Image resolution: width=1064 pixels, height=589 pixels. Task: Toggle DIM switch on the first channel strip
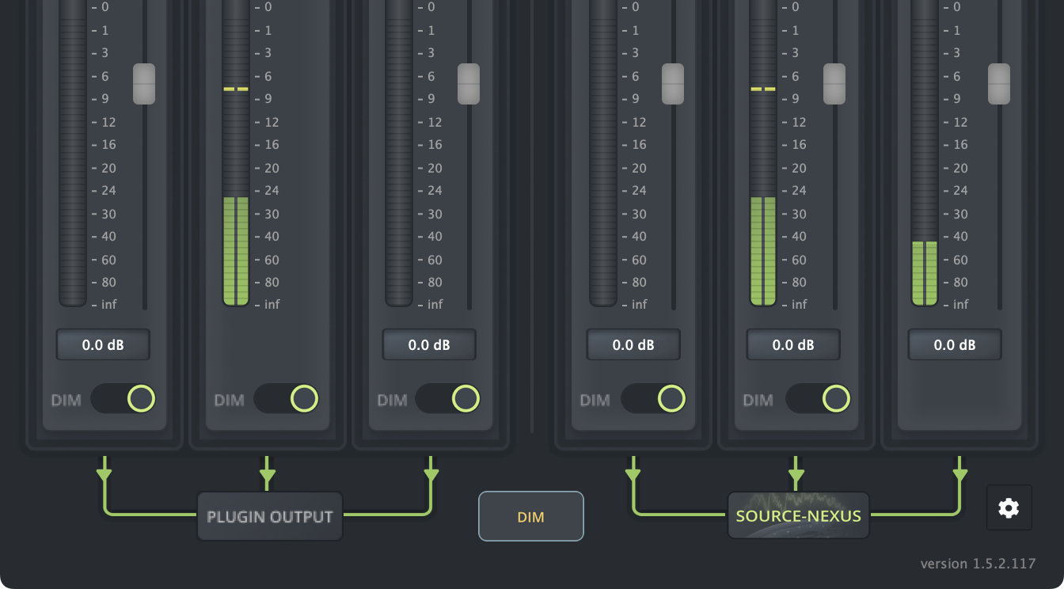[123, 399]
